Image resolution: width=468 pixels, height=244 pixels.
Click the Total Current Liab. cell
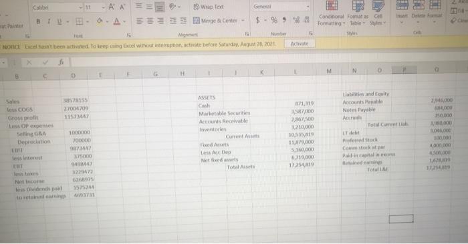click(x=387, y=125)
